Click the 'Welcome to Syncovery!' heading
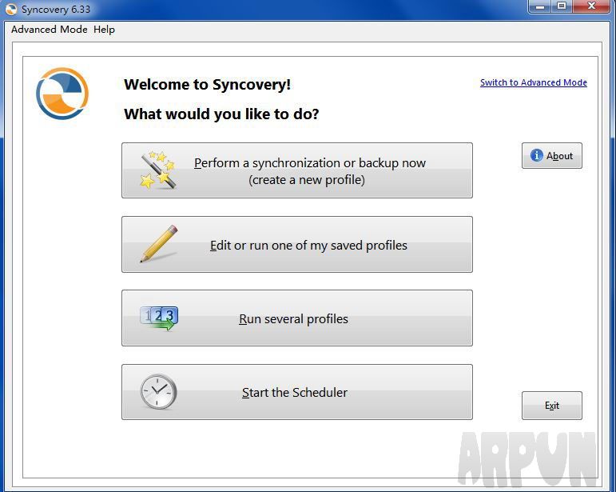The image size is (616, 492). (x=207, y=85)
